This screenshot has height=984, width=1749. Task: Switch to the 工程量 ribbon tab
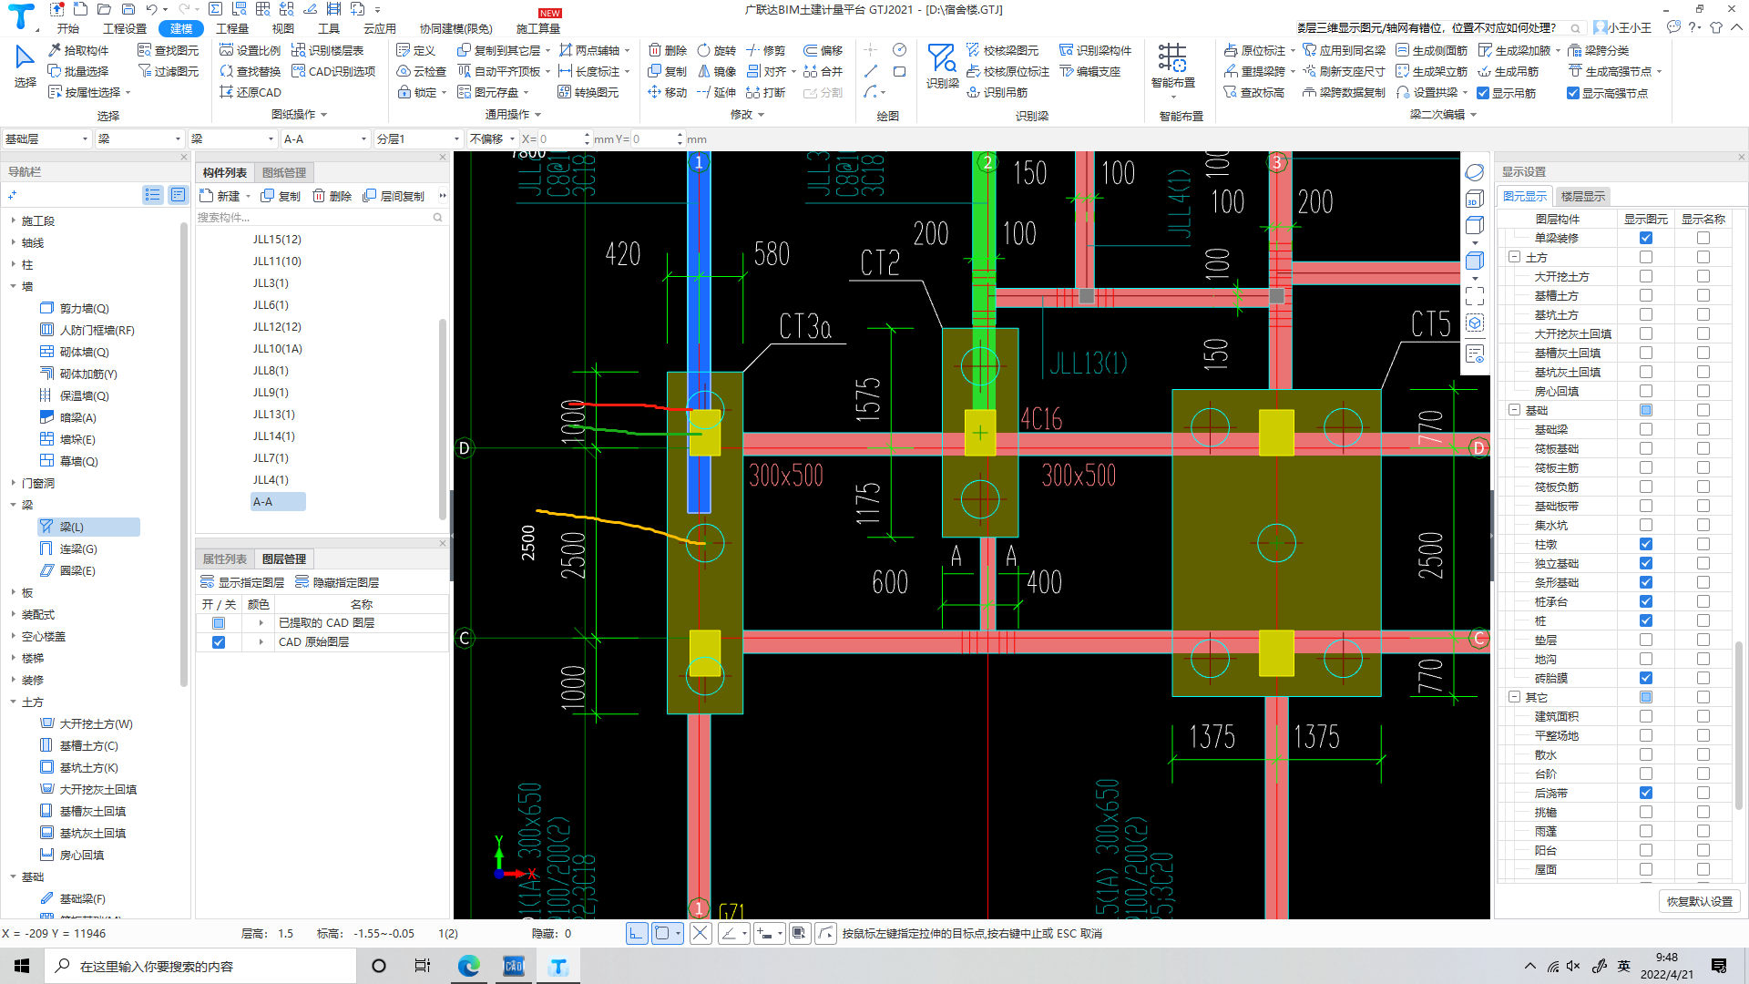[x=232, y=28]
